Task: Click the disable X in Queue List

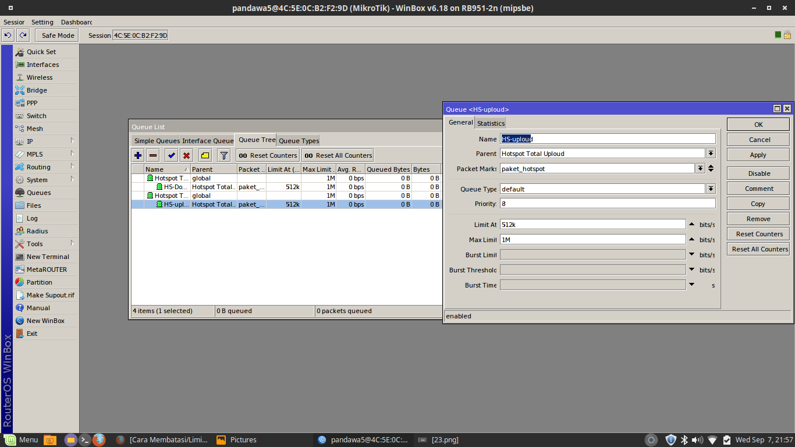Action: 186,155
